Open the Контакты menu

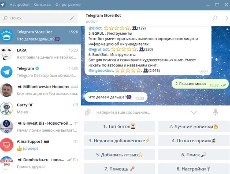coord(43,5)
